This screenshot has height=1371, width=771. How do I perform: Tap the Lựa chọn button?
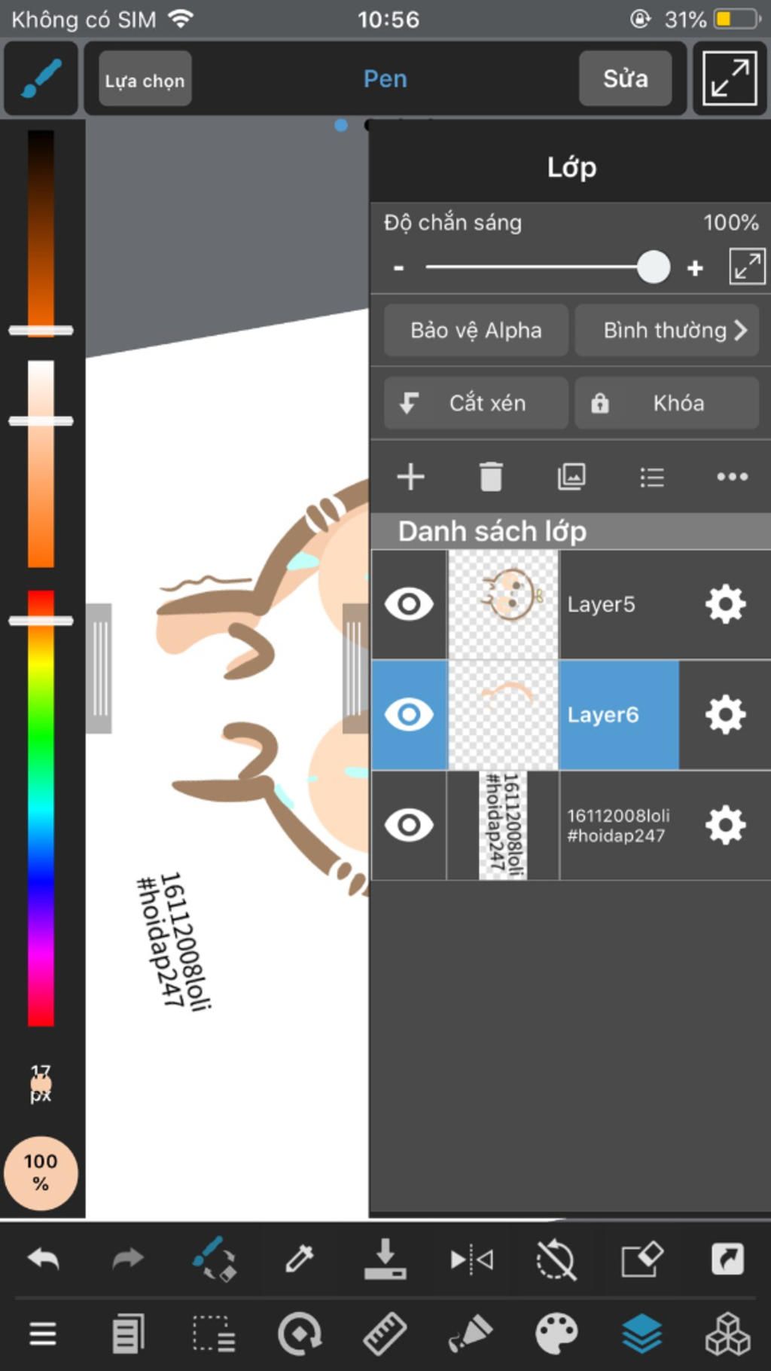tap(145, 79)
